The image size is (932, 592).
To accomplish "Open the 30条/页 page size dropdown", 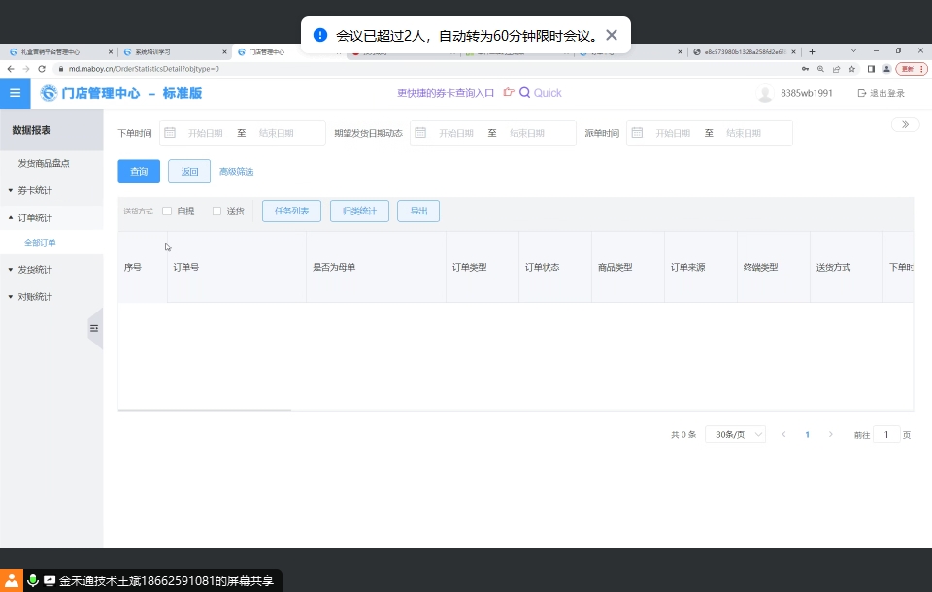I will click(735, 435).
